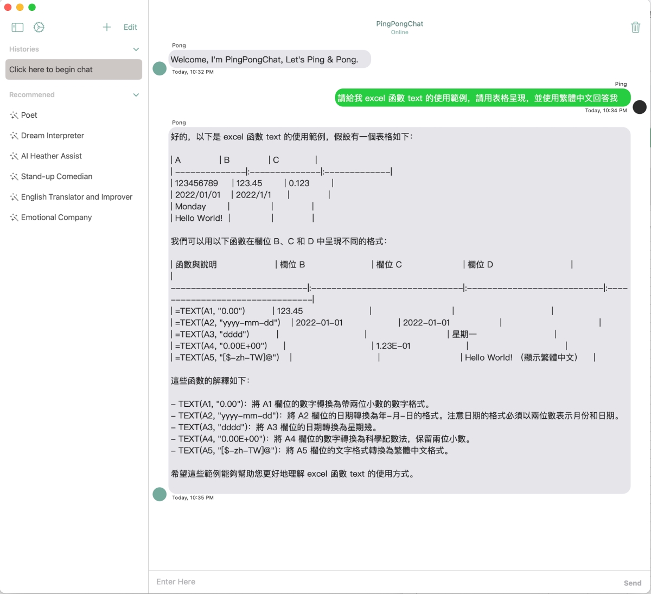The height and width of the screenshot is (594, 651).
Task: Click the trash icon to delete the conversation
Action: 636,27
